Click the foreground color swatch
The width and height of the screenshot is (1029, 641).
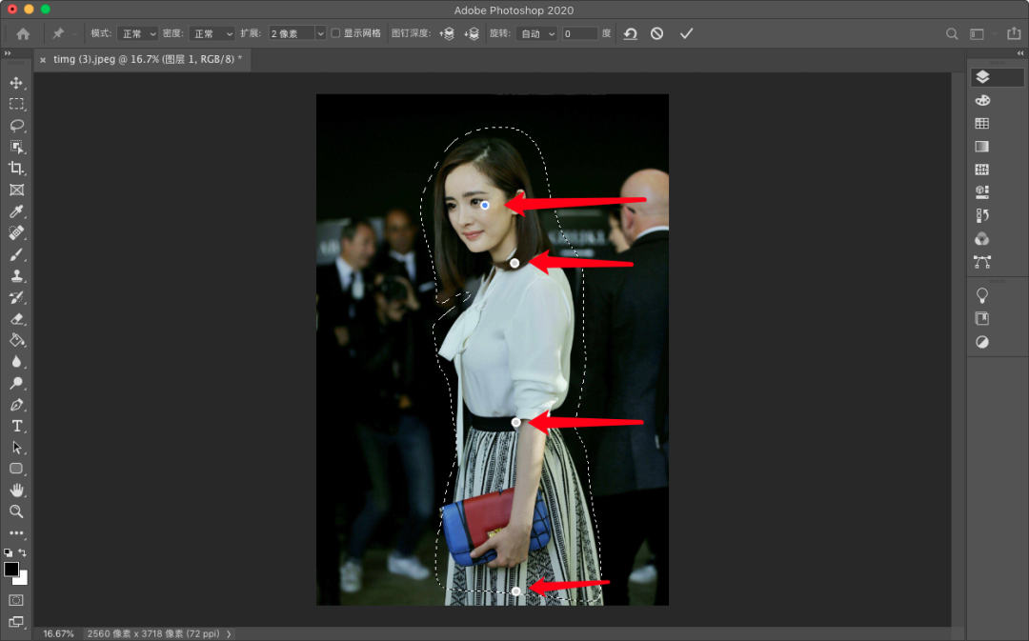11,570
